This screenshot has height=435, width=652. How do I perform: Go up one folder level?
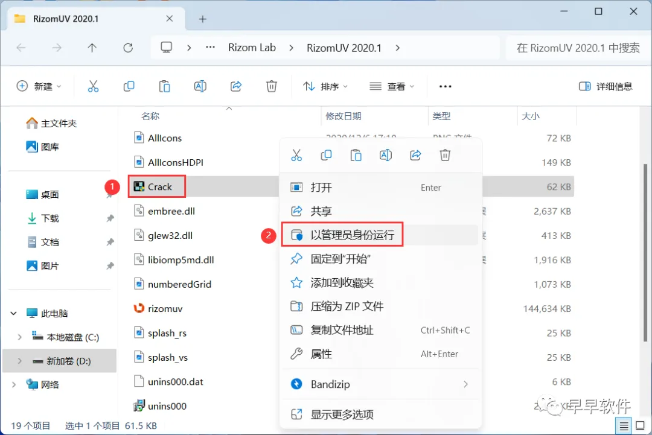[92, 48]
